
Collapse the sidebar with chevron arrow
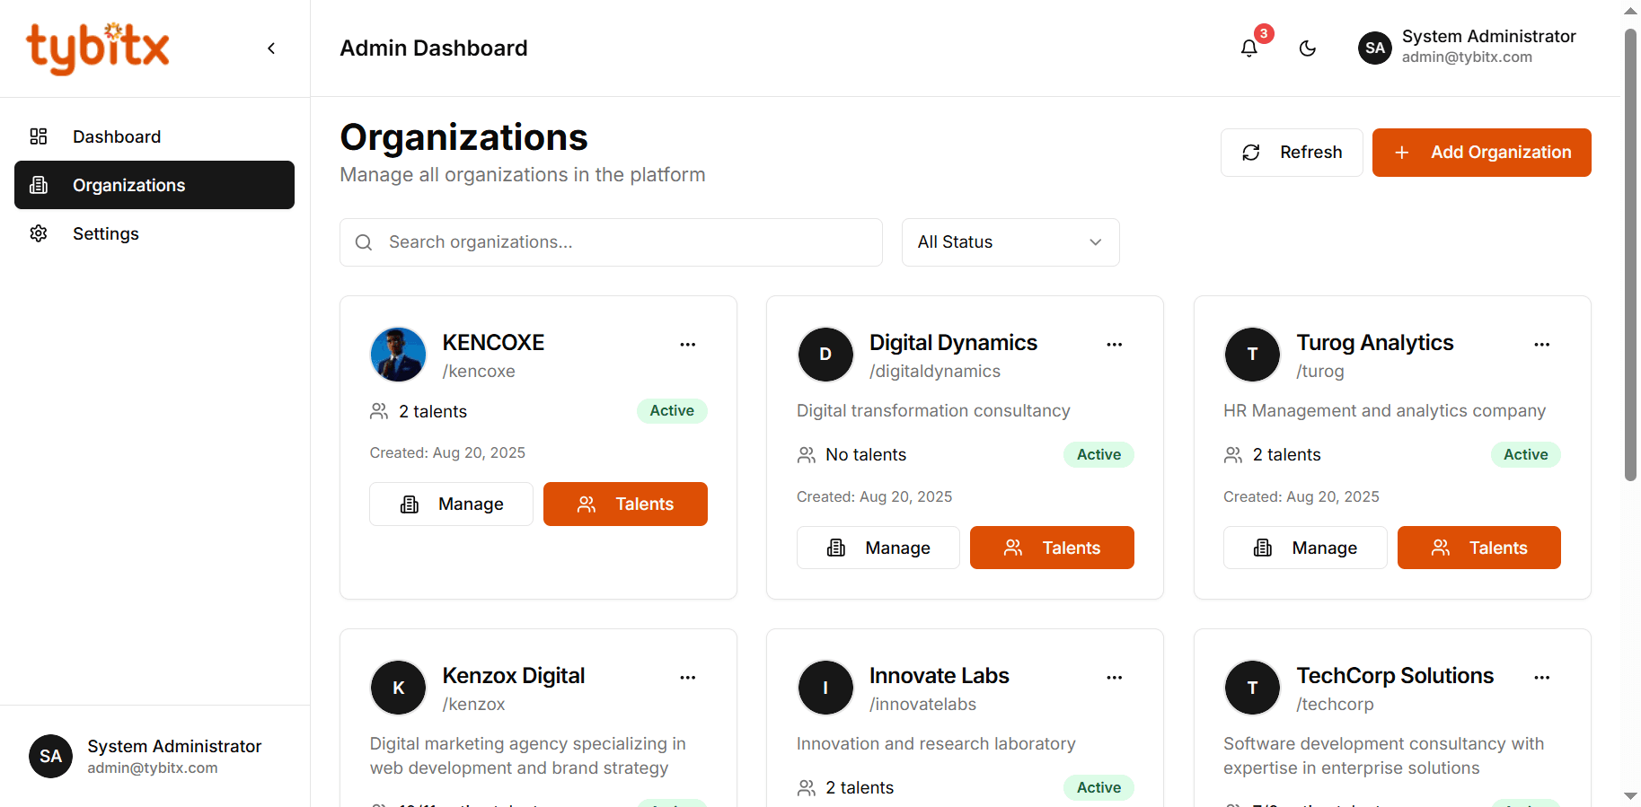[x=271, y=48]
